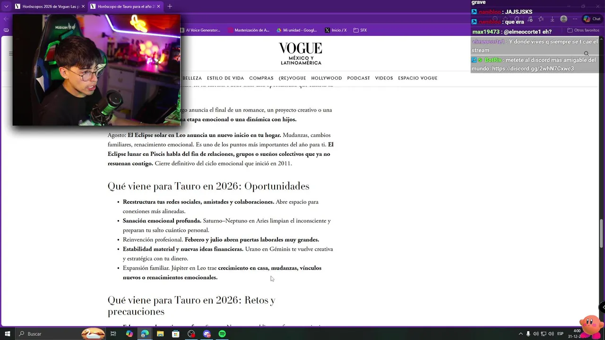This screenshot has width=605, height=340.
Task: Open Copilot Chat button in Edge
Action: 592,19
